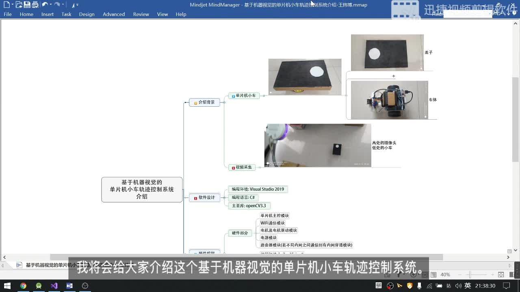Select the 高处的摄像头 caption text
Screen dimensions: 520x292
point(384,143)
